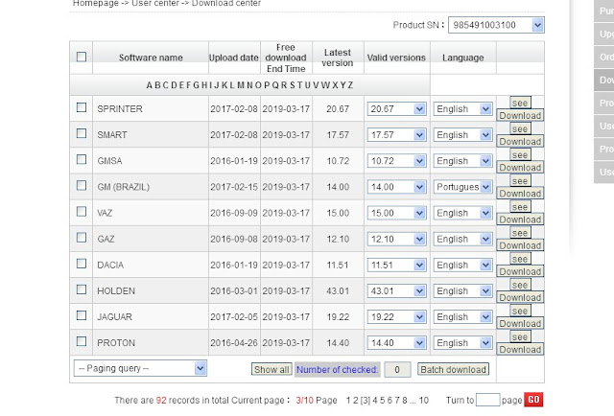Open the Product SN dropdown

coord(496,25)
